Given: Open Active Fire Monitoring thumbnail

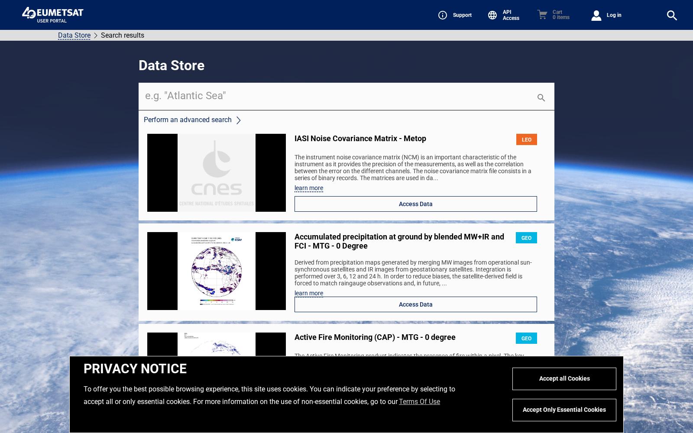Looking at the screenshot, I should (x=217, y=344).
